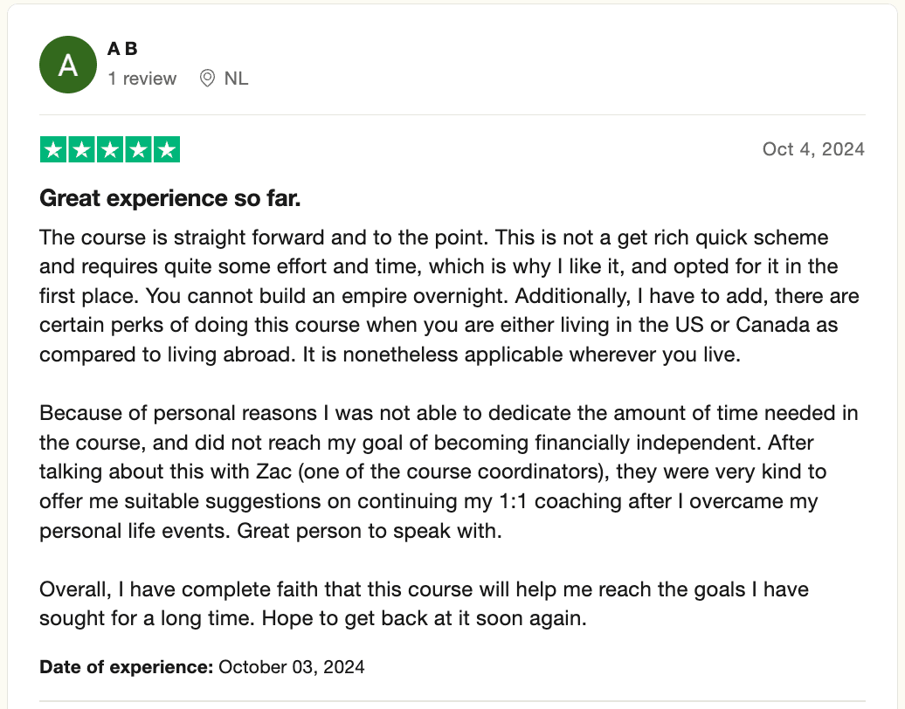Click the paragraph starting "Because of personal reasons"
The height and width of the screenshot is (709, 905).
coord(437,472)
